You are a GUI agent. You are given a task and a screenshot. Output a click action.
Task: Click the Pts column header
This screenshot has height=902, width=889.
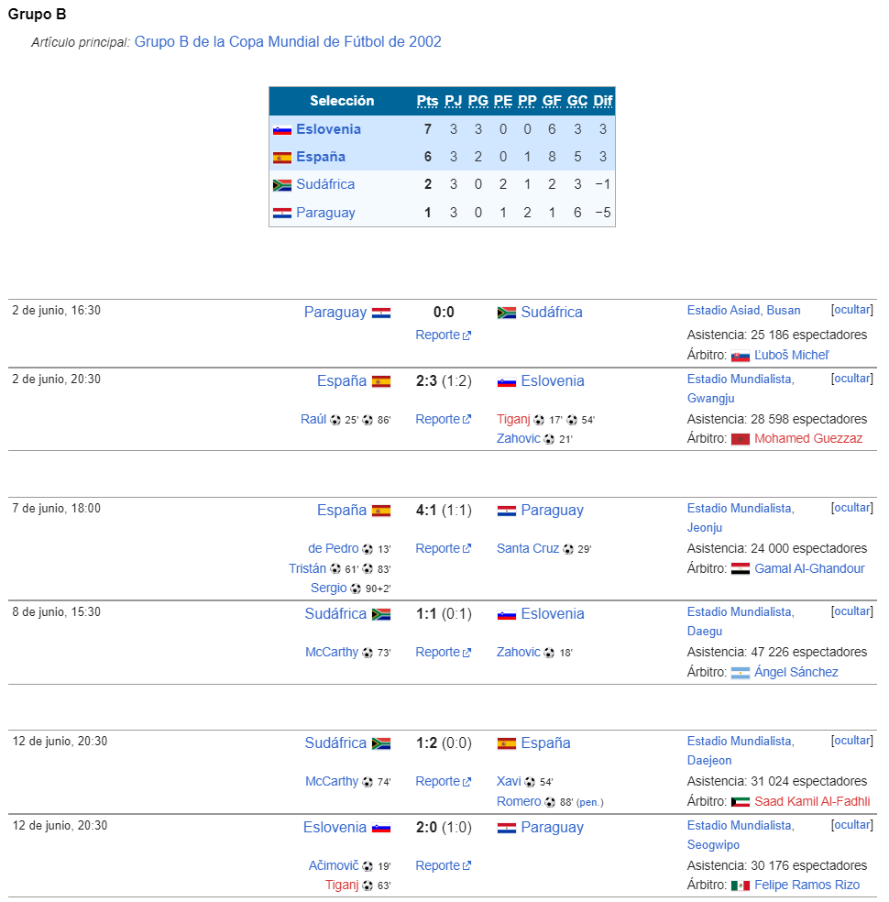coord(427,101)
